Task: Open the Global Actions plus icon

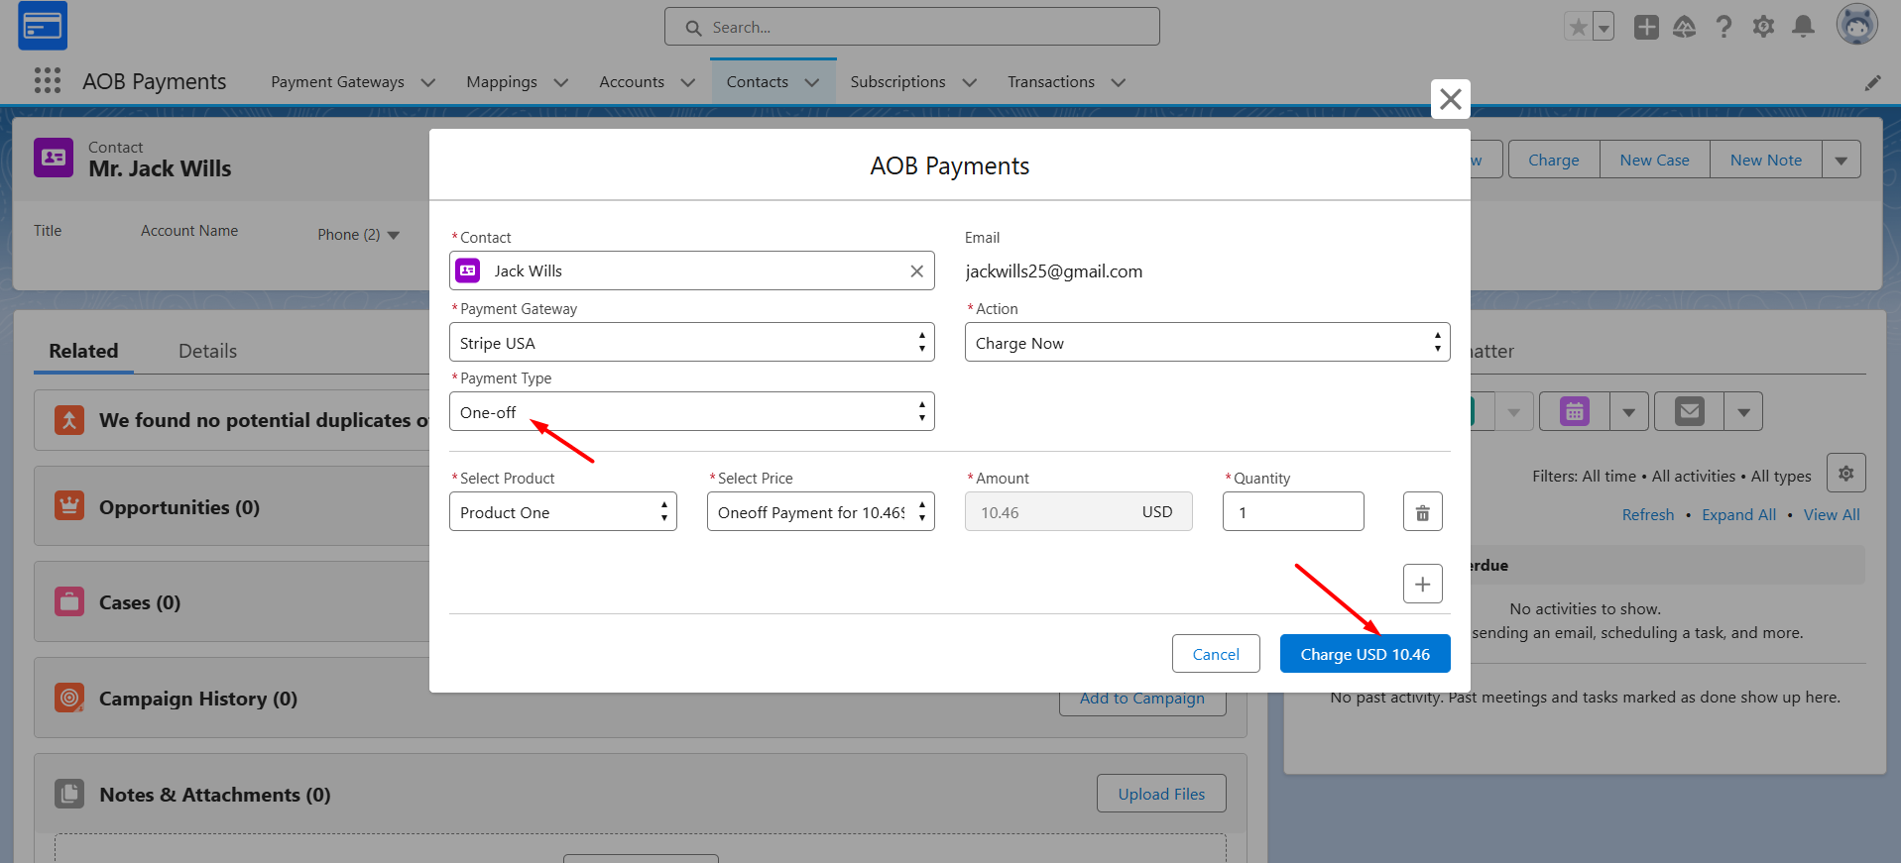Action: click(1646, 27)
